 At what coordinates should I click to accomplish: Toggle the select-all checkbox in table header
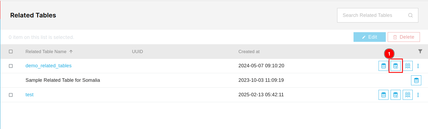point(11,51)
